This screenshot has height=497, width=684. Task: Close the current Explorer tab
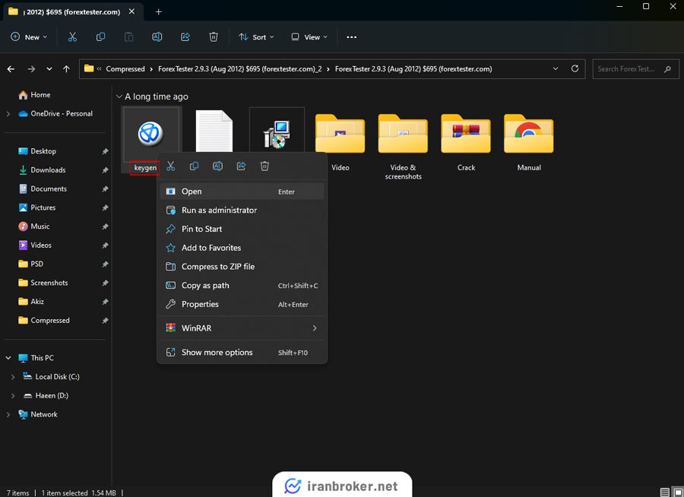[131, 12]
